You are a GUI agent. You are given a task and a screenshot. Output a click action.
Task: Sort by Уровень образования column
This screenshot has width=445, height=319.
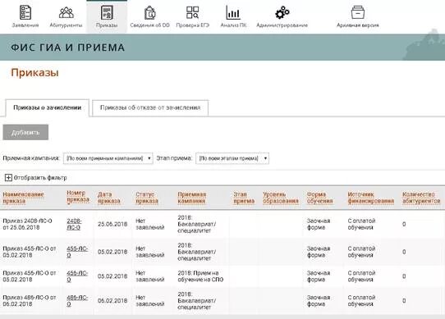pos(281,198)
